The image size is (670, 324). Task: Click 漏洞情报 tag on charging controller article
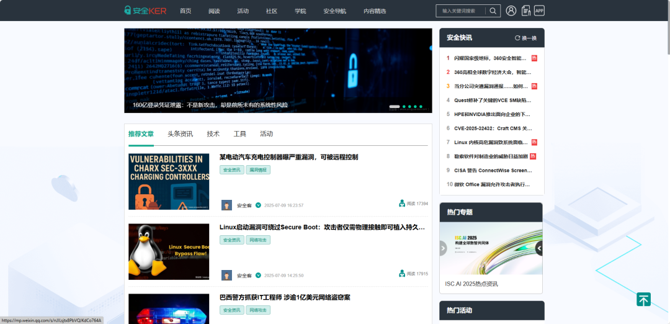pyautogui.click(x=258, y=170)
